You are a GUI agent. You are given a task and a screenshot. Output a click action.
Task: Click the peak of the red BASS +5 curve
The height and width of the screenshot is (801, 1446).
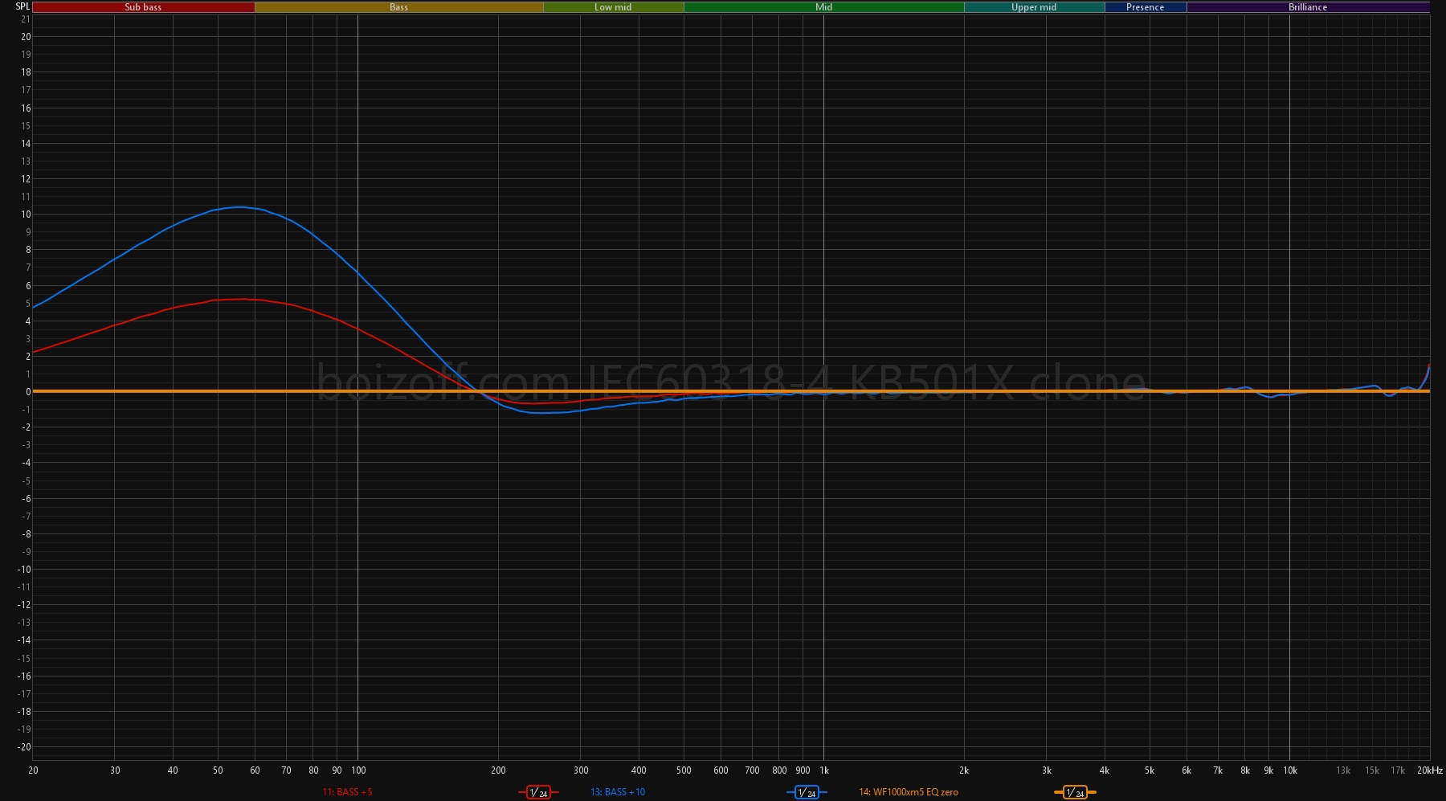pyautogui.click(x=241, y=299)
